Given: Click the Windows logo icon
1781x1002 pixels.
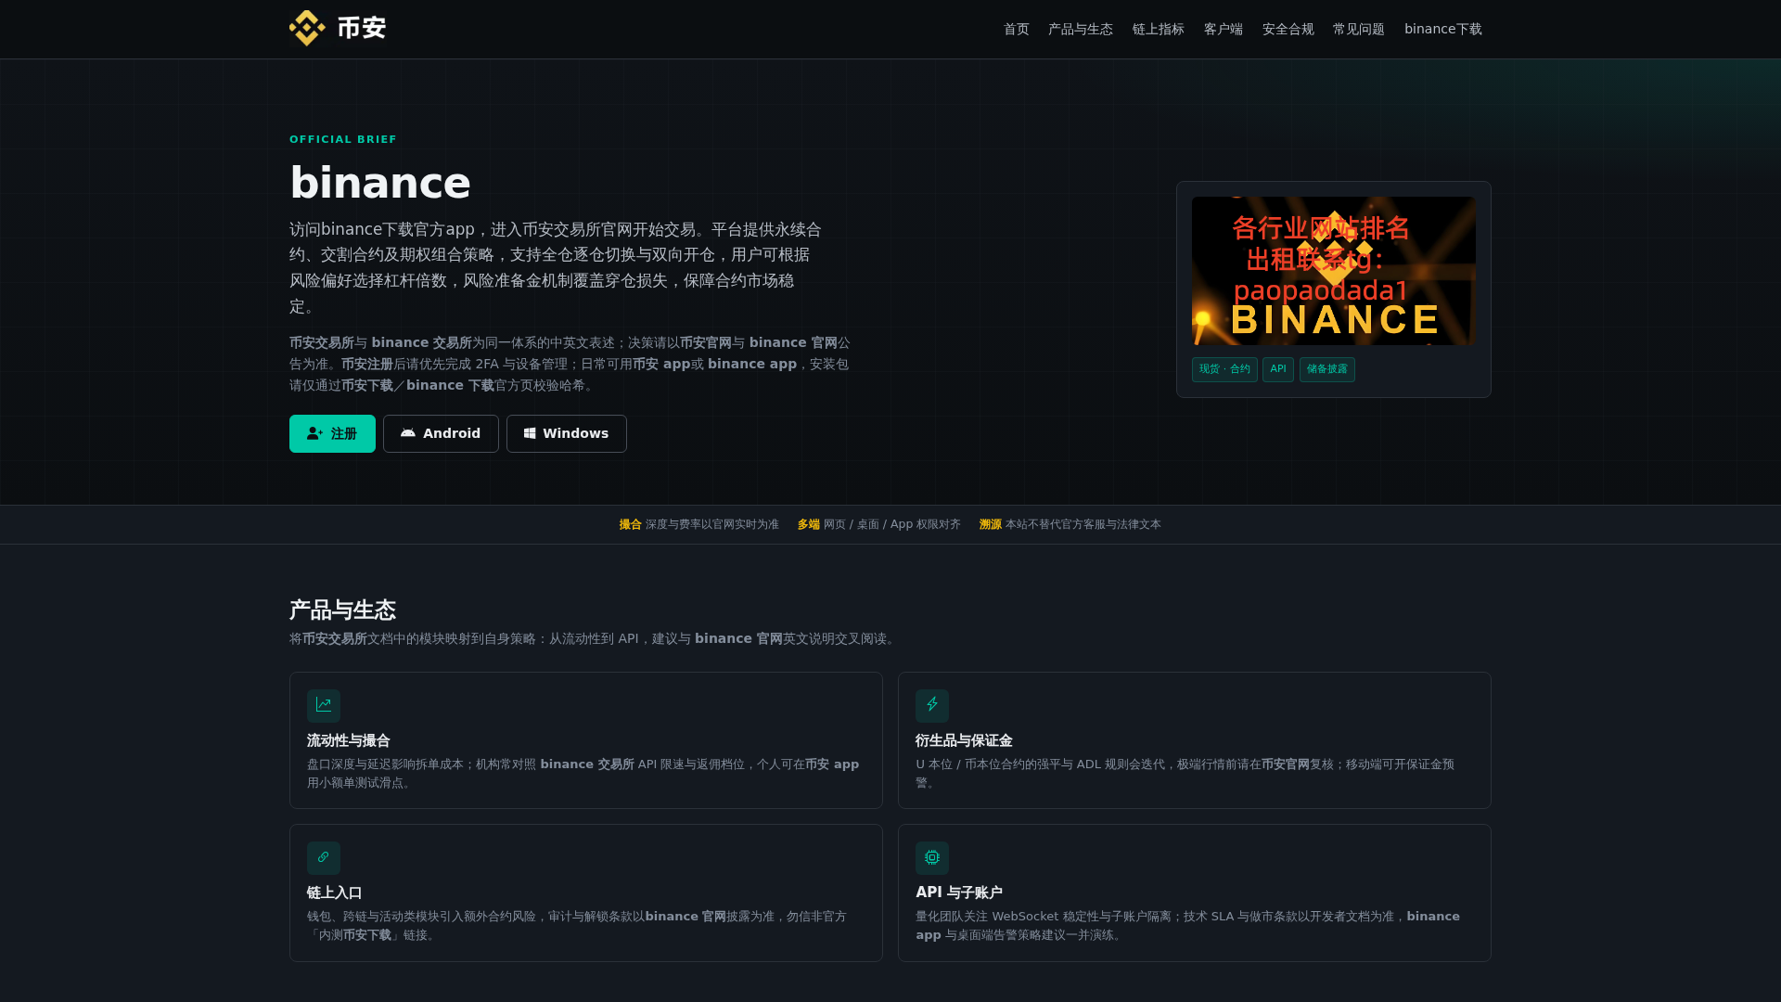Looking at the screenshot, I should click(530, 433).
